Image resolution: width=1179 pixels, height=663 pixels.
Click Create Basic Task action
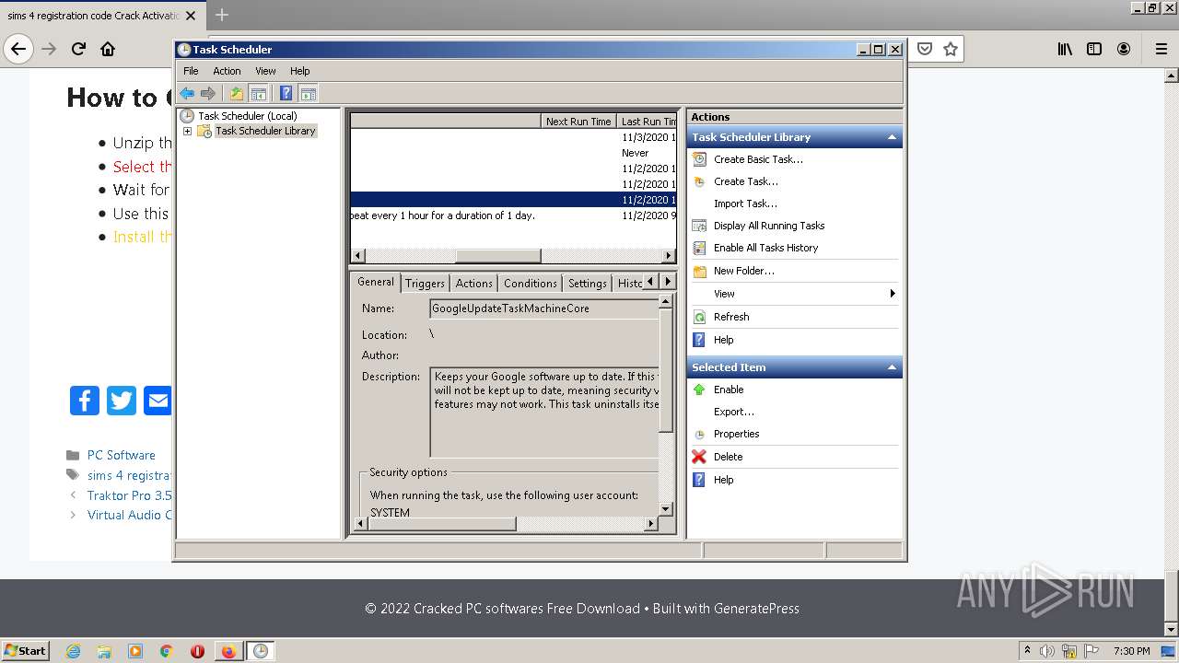(x=758, y=159)
